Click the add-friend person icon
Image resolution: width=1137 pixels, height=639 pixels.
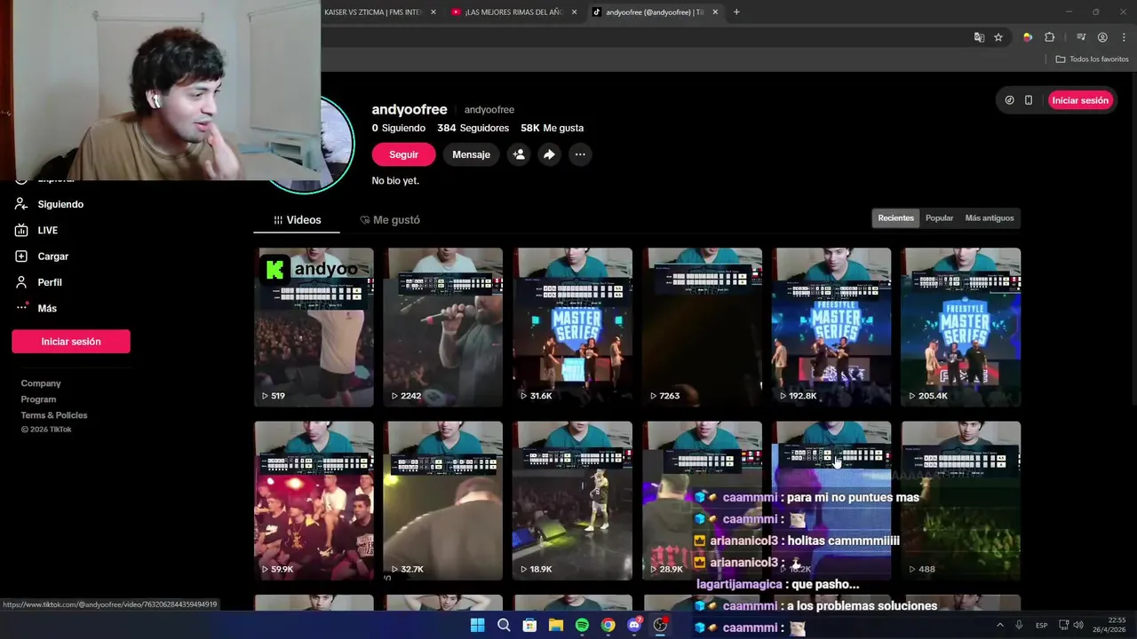[519, 154]
